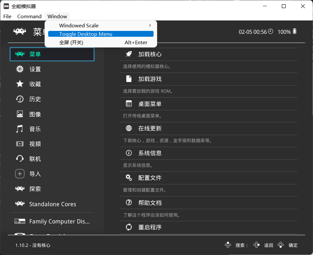Open the File menu
The width and height of the screenshot is (313, 255).
(7, 16)
